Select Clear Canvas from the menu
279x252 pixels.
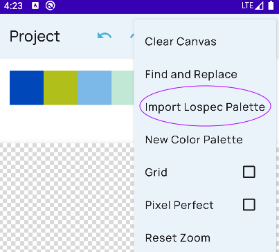(205, 42)
